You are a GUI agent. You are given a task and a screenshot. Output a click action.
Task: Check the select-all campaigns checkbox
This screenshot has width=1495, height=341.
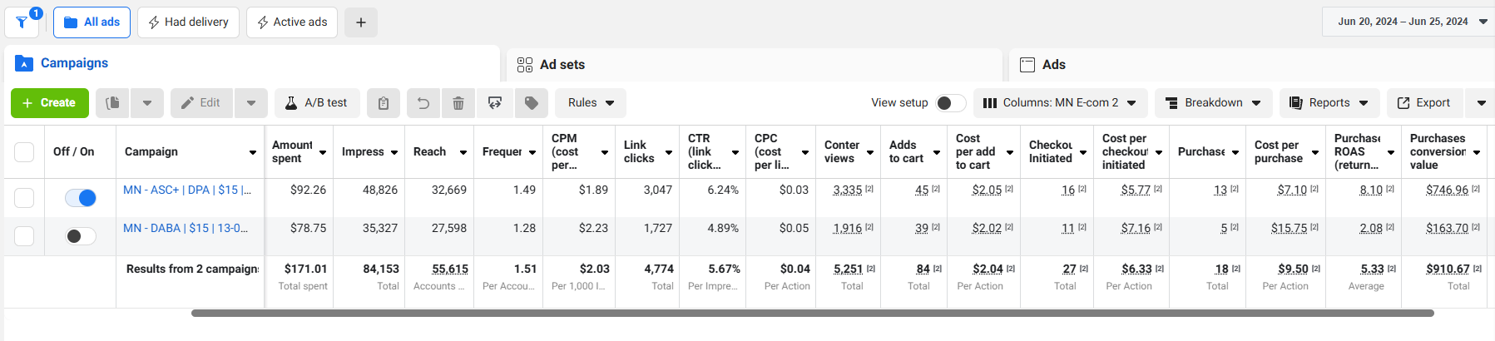[x=24, y=152]
